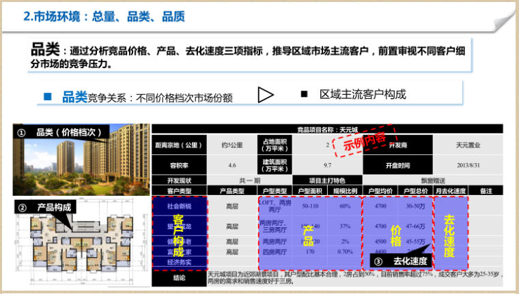Click the blue square bullet before 品类

[x=48, y=97]
